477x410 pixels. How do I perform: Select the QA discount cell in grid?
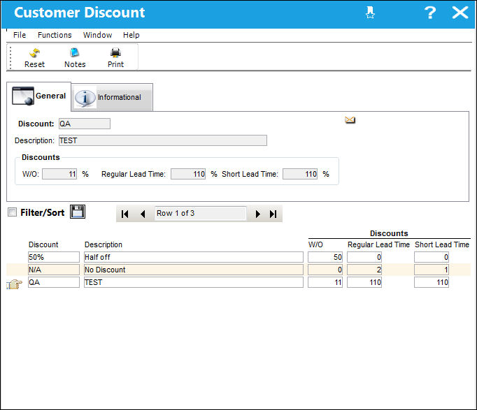(x=54, y=282)
